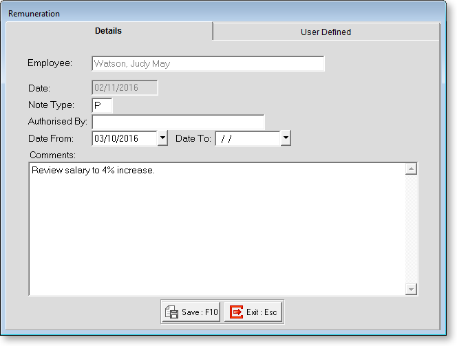Click the Comments scrollbar up arrow

(412, 169)
